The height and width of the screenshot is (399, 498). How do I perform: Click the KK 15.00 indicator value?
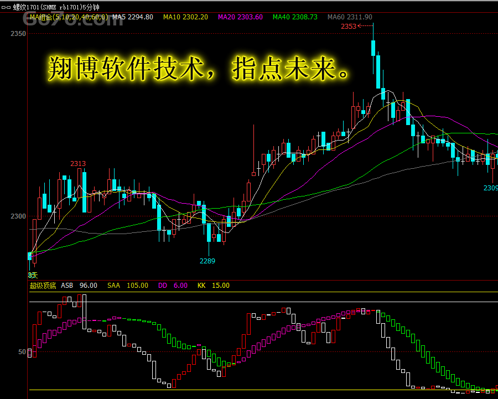pos(214,286)
